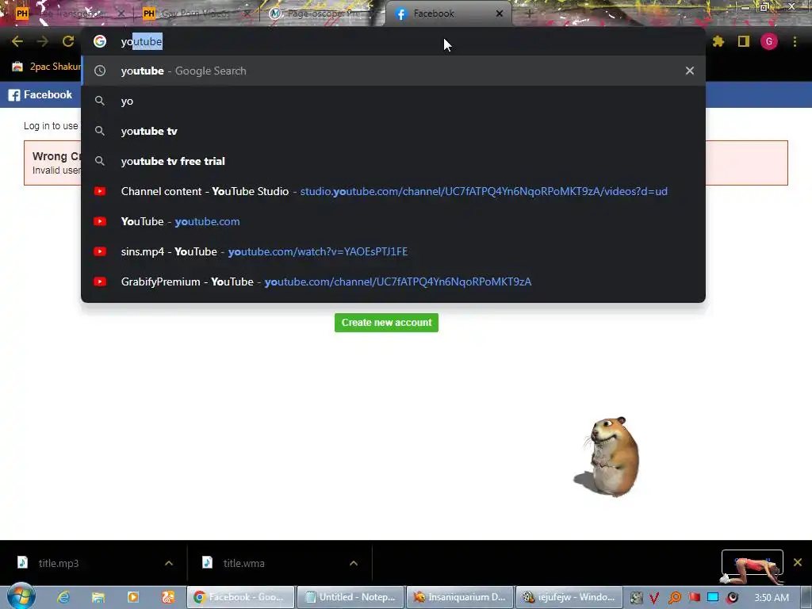Expand options chevron for title.mp3 download

[169, 563]
